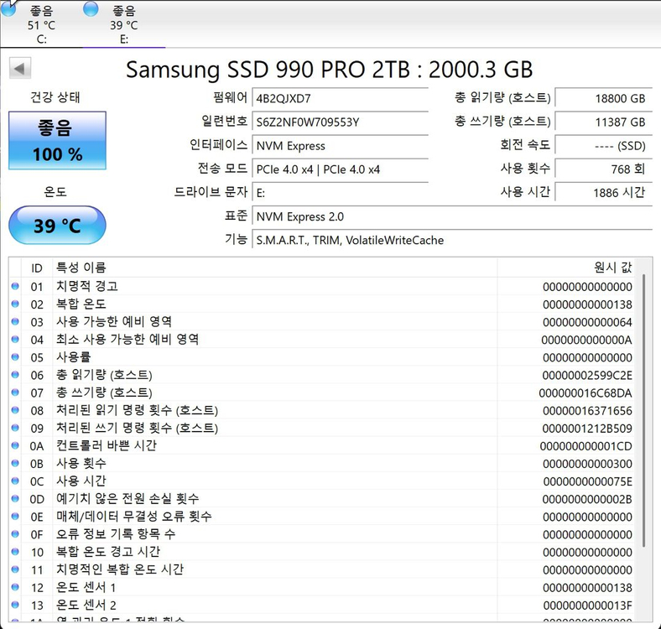Viewport: 661px width, 629px height.
Task: Click status dot for row 10 복합 온도 경고 시간
Action: tap(15, 552)
